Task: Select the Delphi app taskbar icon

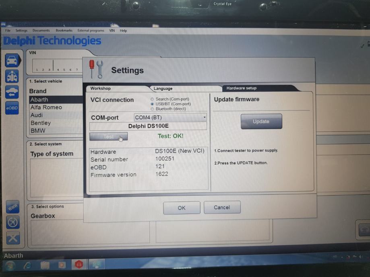Action: tap(97, 264)
